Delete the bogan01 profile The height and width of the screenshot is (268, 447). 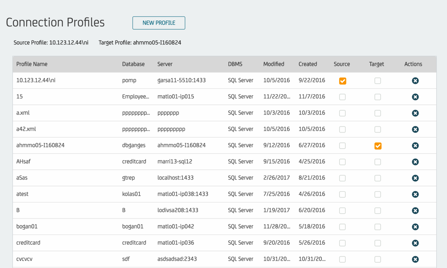click(x=415, y=227)
